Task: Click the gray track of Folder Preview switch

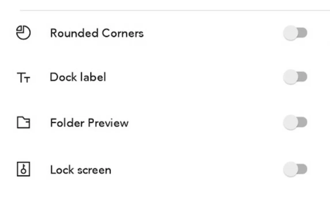Action: pos(303,123)
